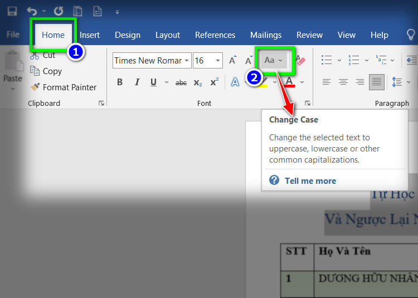Click the Increase Font Size icon
The image size is (418, 298).
tap(233, 60)
